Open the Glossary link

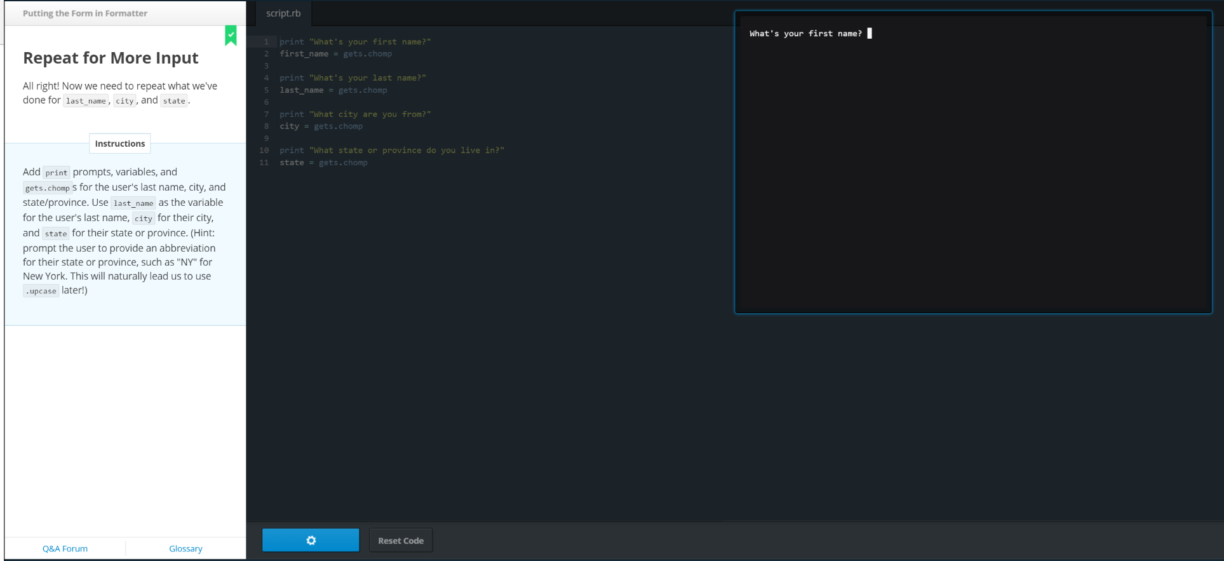185,548
